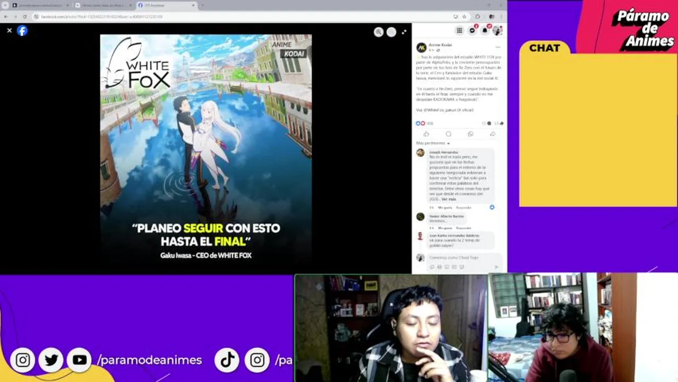Click 'Me gusta' under Yaniez Alberto Barrios's comment
The width and height of the screenshot is (678, 382).
click(x=445, y=228)
